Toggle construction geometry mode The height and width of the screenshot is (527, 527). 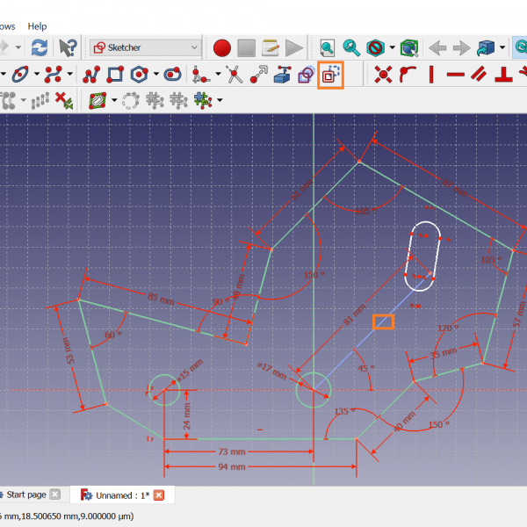[331, 75]
